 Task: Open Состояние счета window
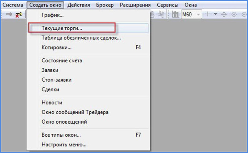62,60
